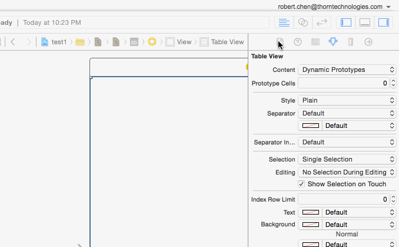The height and width of the screenshot is (247, 399).
Task: Open the robert.chen account menu
Action: coord(334,6)
